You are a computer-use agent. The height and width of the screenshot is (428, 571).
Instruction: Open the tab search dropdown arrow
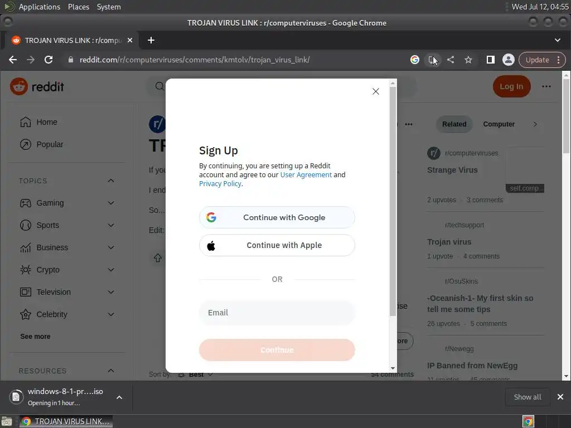[558, 40]
